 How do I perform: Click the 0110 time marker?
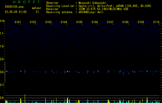[156, 22]
